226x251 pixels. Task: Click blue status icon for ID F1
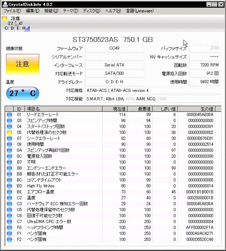pos(9,234)
